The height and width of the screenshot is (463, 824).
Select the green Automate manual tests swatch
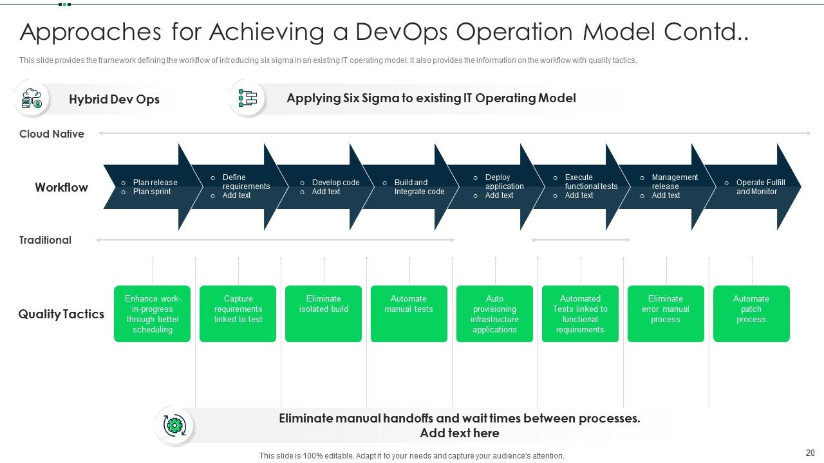409,313
